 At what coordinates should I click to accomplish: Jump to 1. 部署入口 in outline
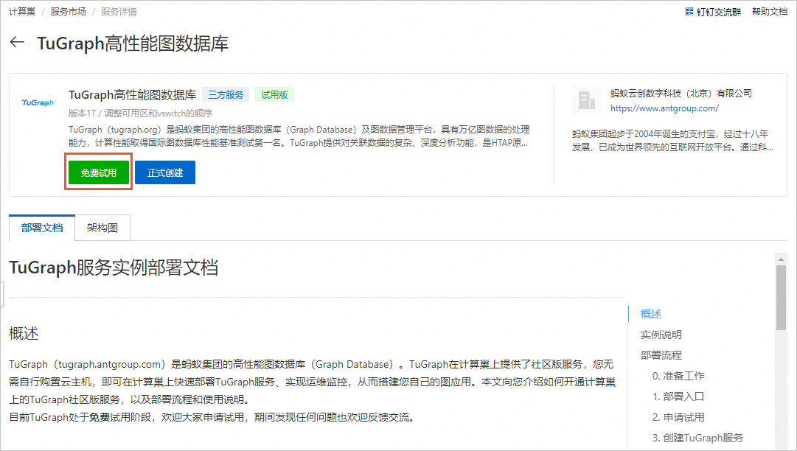678,396
